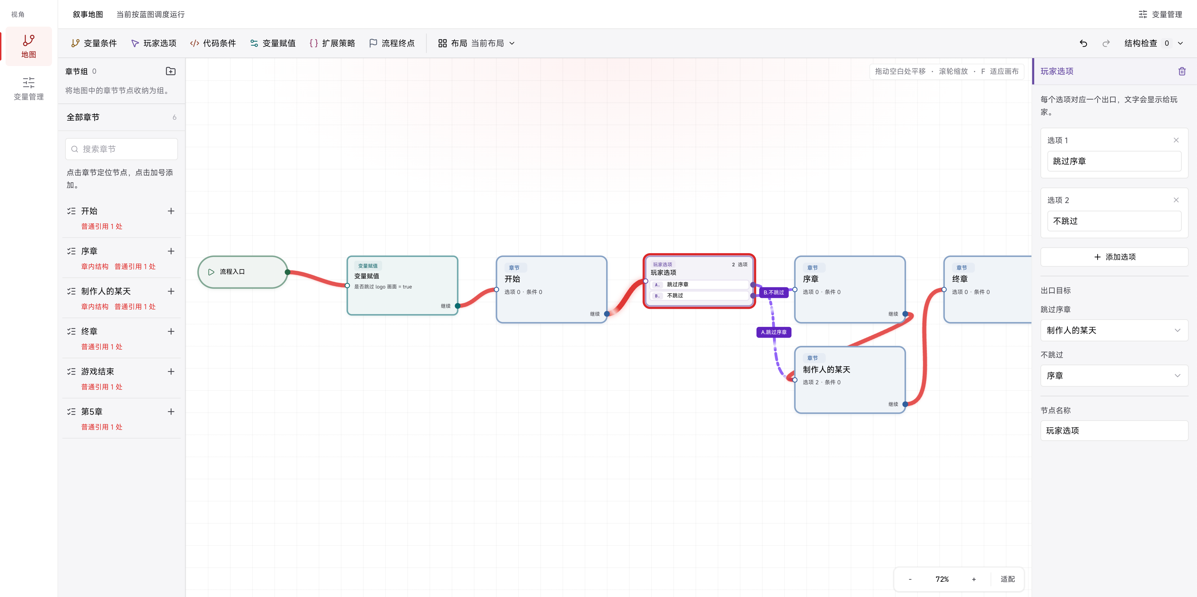
Task: Zoom in with the plus control
Action: [974, 579]
